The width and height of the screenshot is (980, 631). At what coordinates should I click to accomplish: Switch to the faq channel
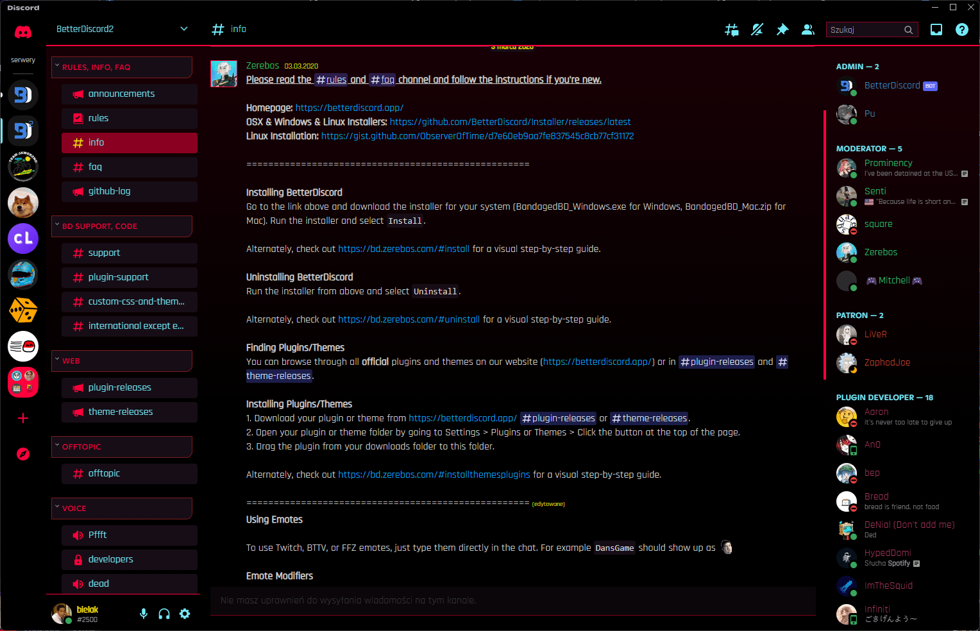point(95,167)
